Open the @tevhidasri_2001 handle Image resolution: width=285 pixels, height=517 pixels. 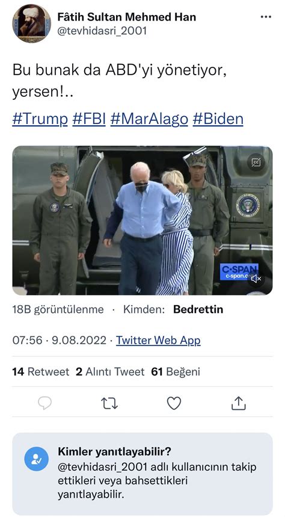tap(102, 31)
